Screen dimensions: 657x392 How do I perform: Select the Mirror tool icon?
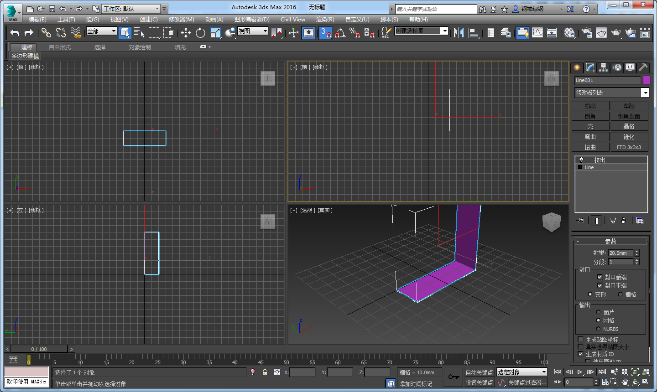[459, 32]
